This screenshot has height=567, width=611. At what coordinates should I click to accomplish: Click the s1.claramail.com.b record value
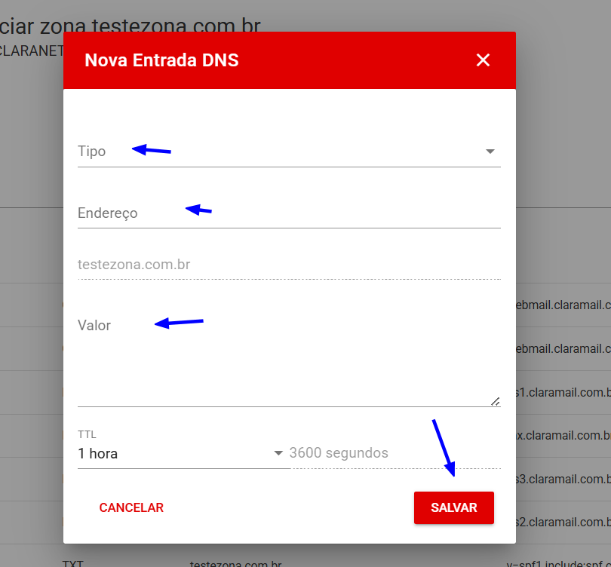point(563,392)
